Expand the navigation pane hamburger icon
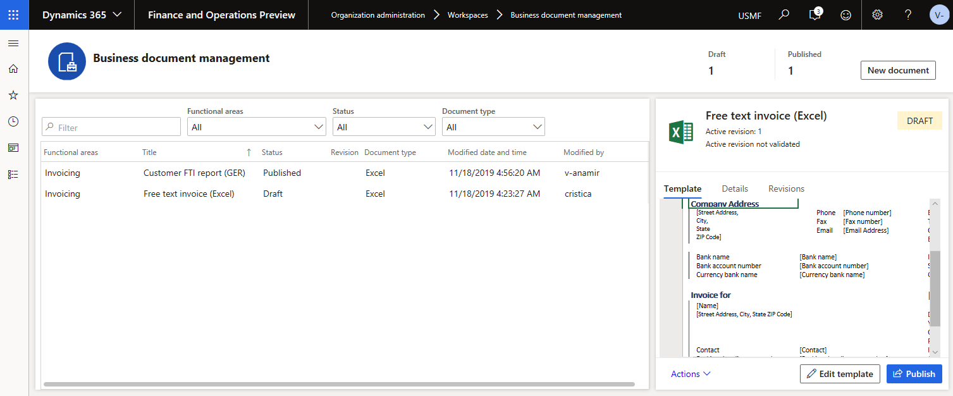Screen dimensions: 953x396 coord(13,43)
